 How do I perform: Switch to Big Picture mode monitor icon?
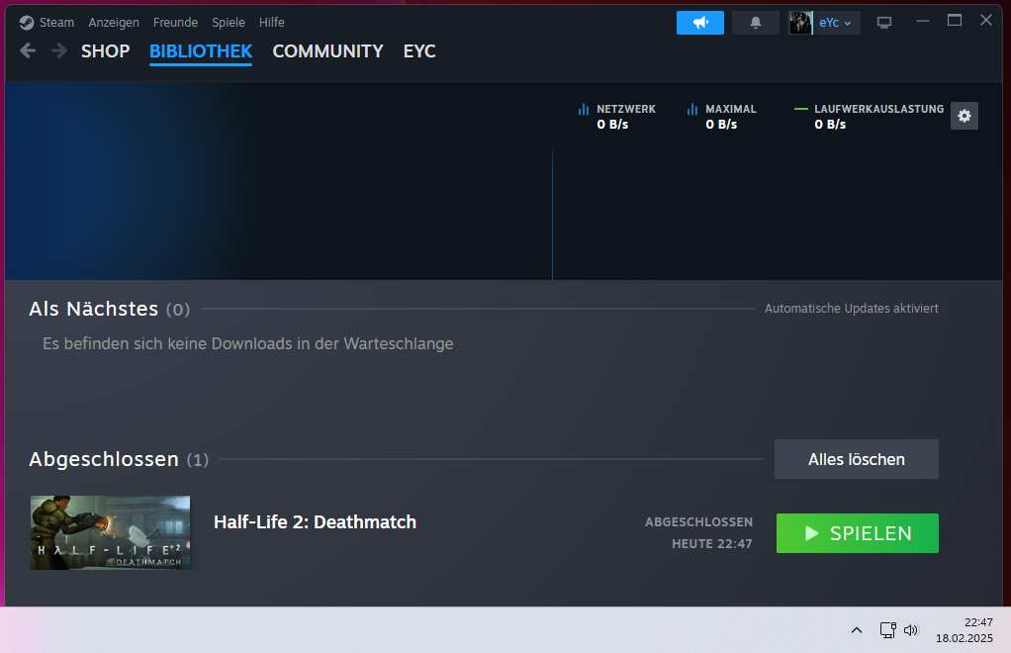pyautogui.click(x=884, y=23)
